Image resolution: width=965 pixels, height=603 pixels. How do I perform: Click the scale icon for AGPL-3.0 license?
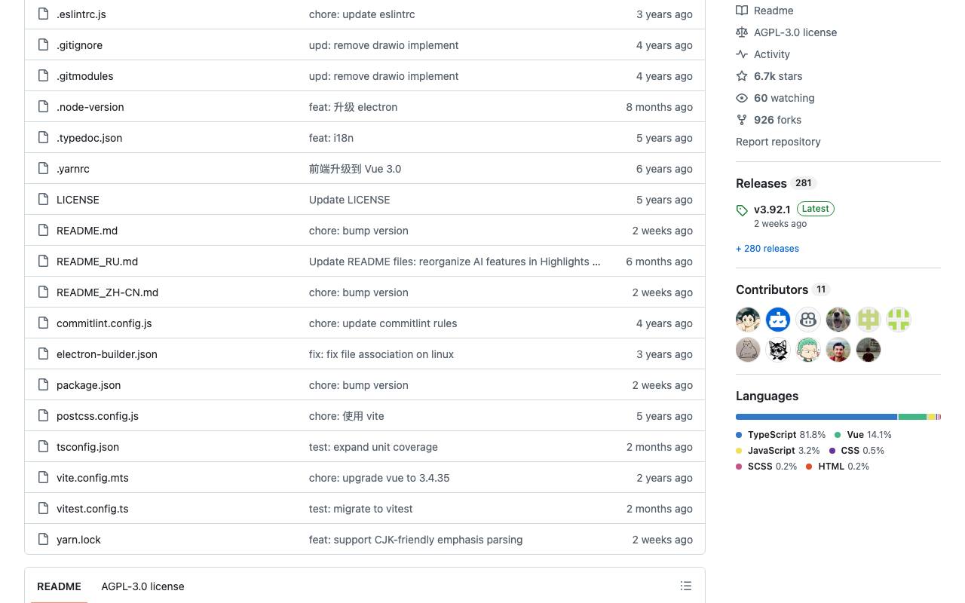[x=742, y=32]
